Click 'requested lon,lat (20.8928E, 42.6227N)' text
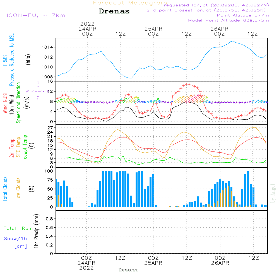Viewport: 279px width, 279px height. (x=217, y=5)
